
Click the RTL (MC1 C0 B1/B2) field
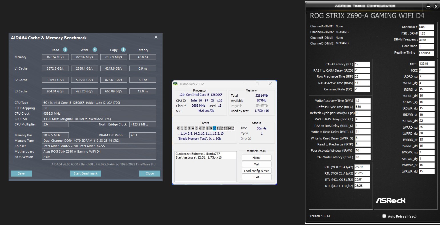(x=362, y=180)
